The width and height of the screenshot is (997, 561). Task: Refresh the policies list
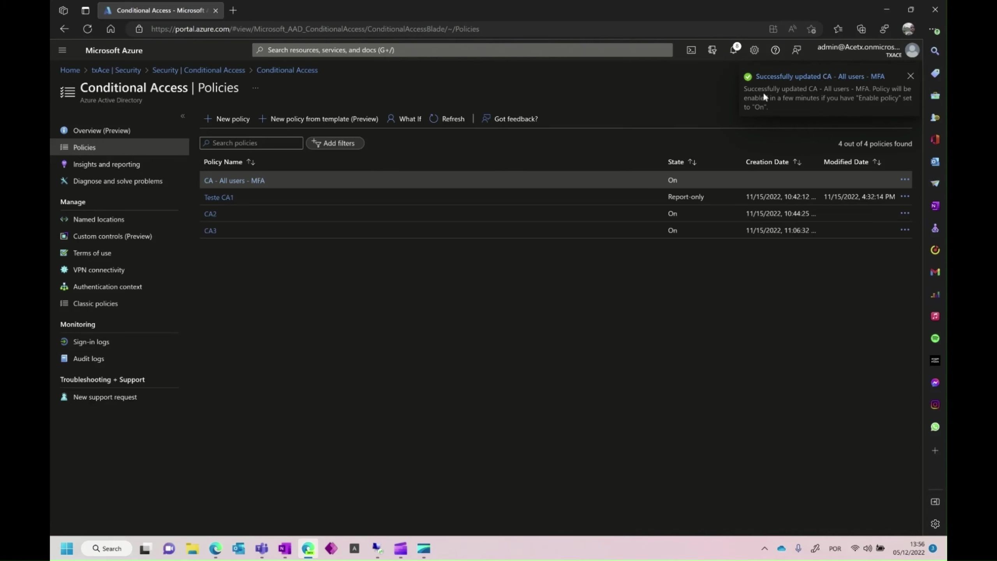click(x=447, y=119)
